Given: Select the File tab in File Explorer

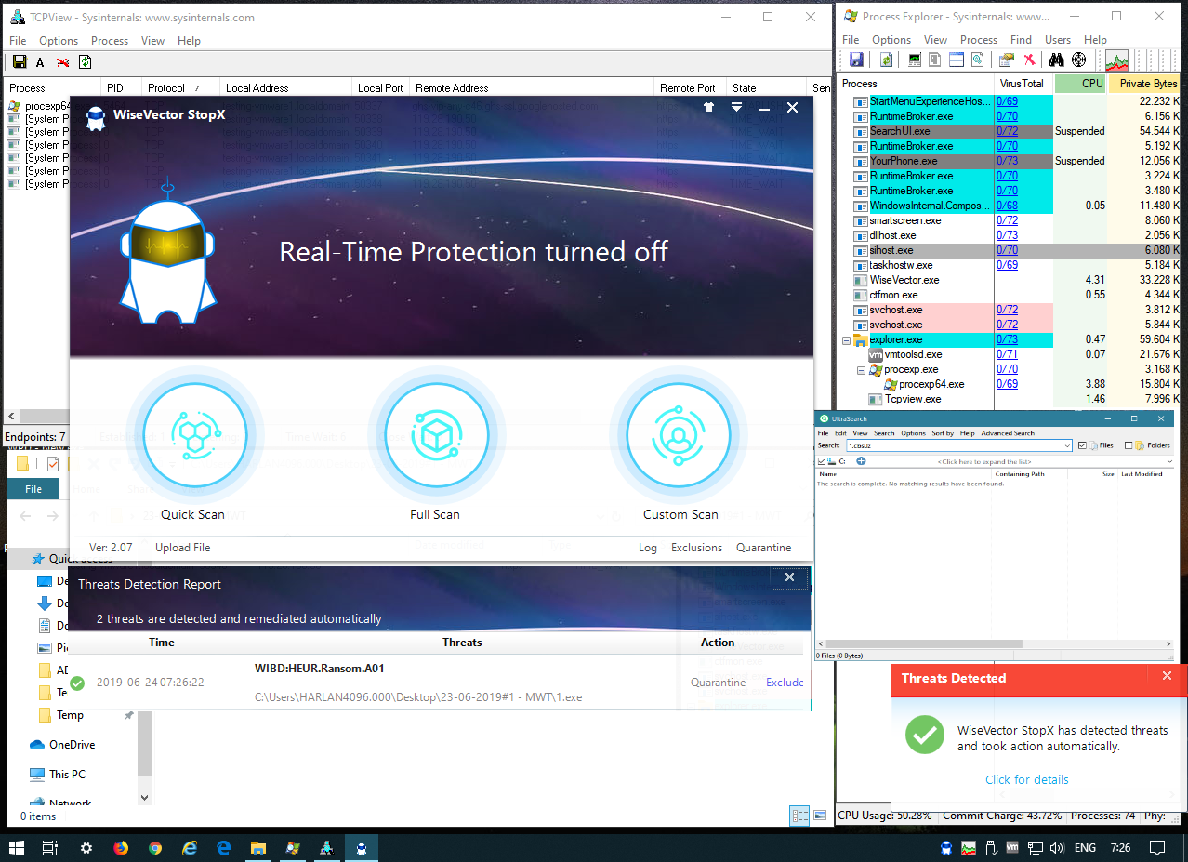Looking at the screenshot, I should click(x=33, y=489).
